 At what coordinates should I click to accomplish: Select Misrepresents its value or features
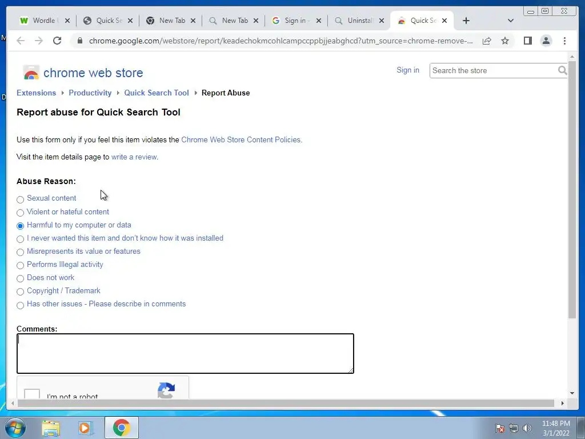20,252
